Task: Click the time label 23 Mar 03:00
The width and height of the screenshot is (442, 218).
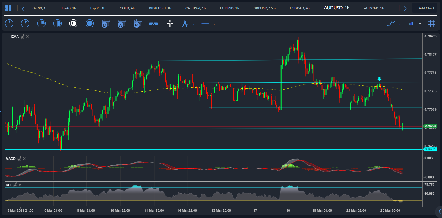Action: point(390,210)
